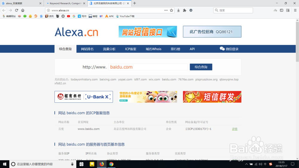Show site information for alexa.cn
Screen dimensions: 299x168
click(48, 10)
